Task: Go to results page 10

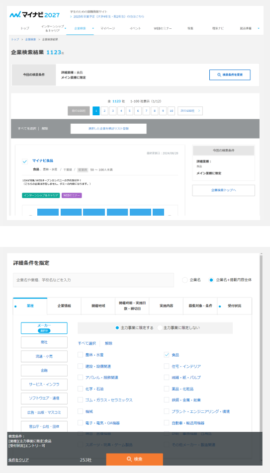Action: point(171,111)
